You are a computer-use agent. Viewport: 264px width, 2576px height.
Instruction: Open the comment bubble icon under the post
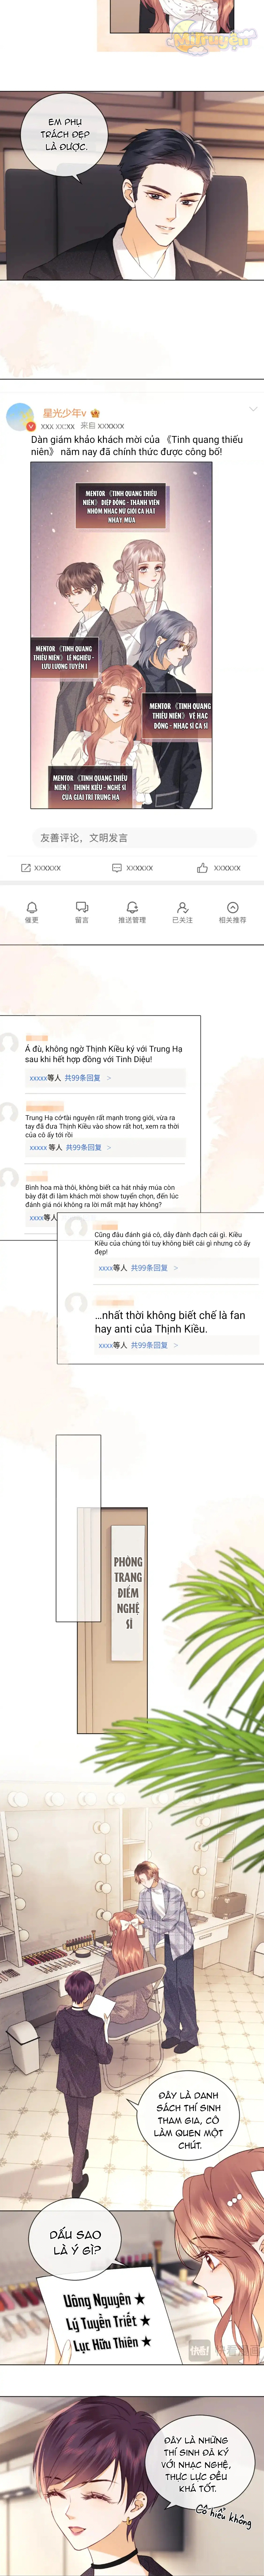click(x=117, y=867)
